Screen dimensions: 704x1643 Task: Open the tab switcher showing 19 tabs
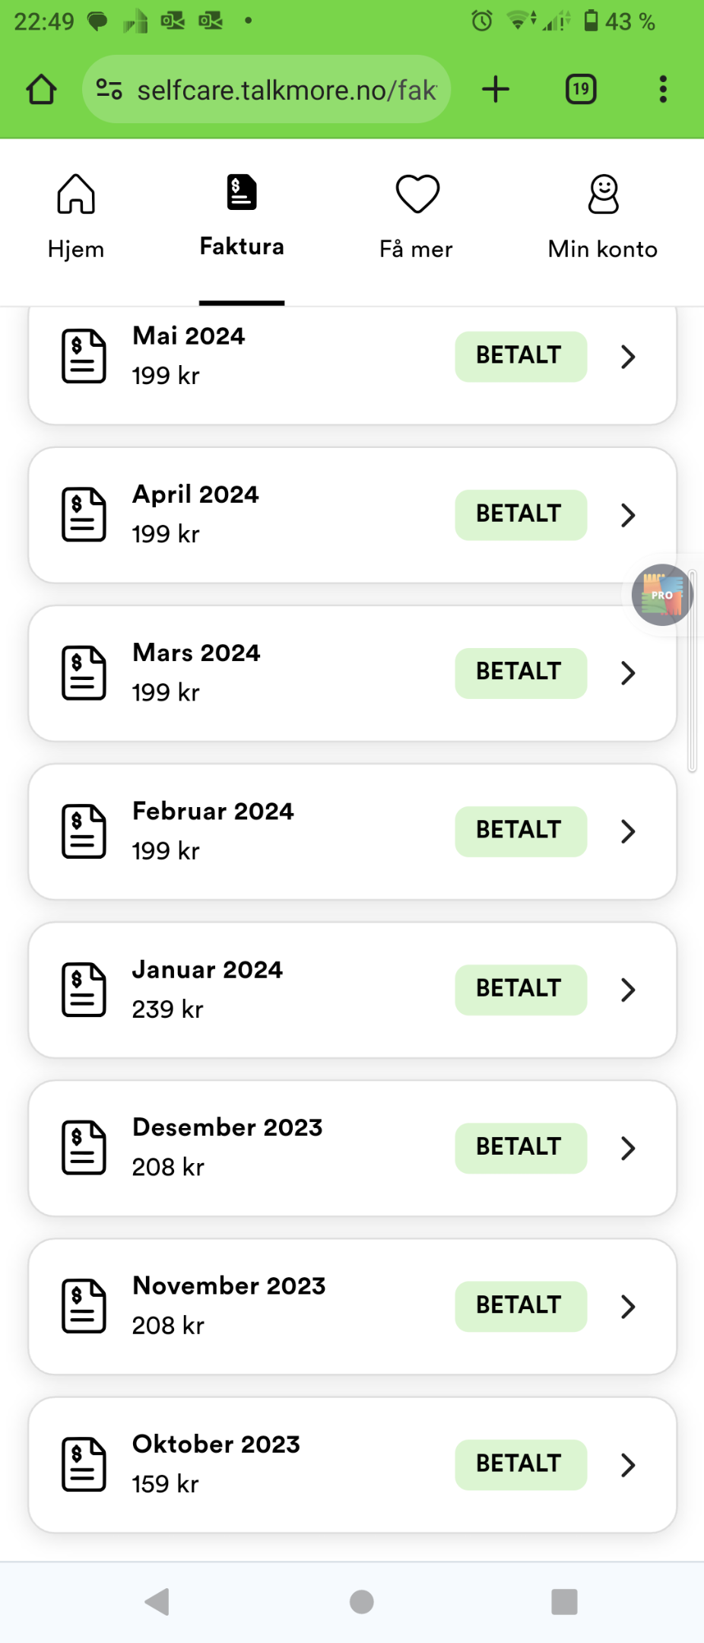pos(581,89)
